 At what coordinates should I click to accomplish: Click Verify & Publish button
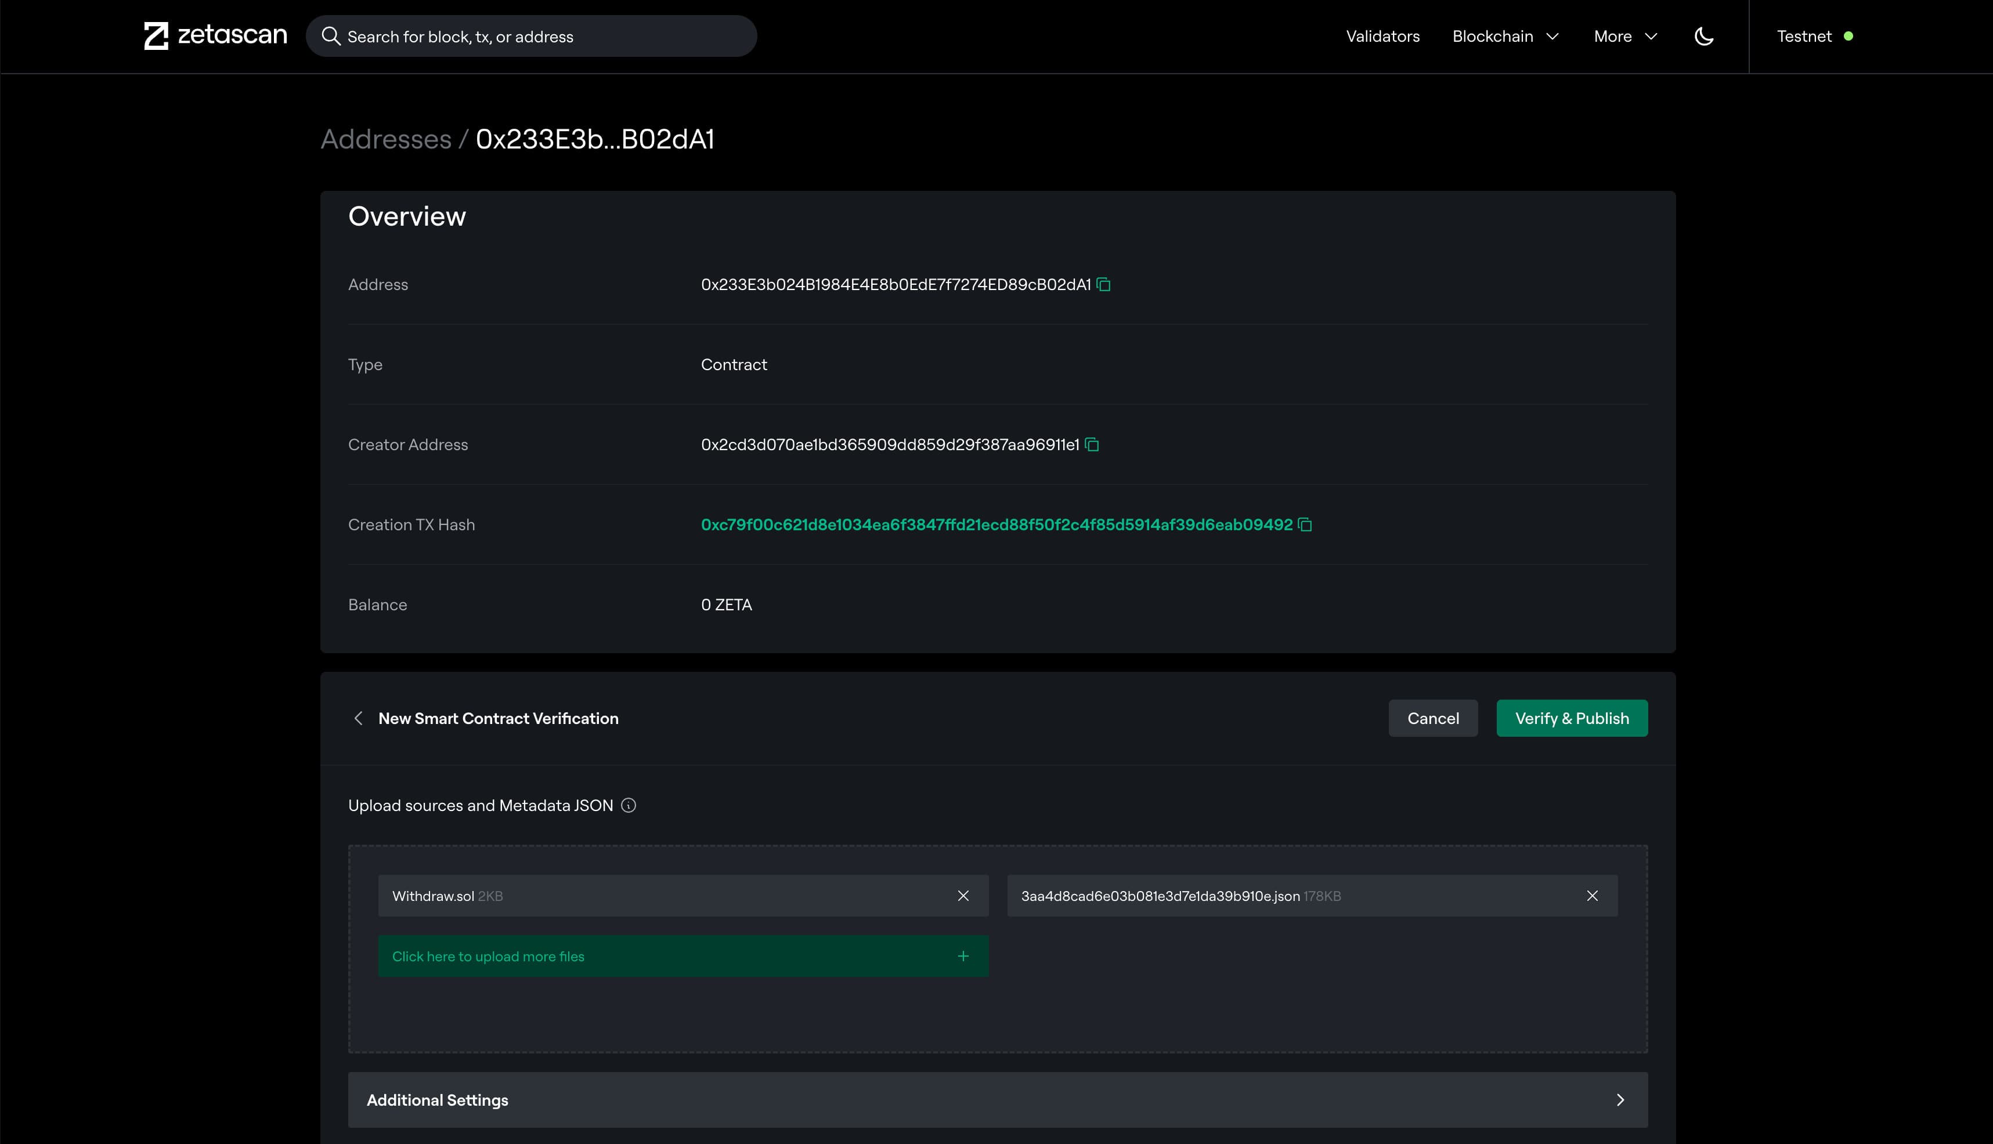coord(1572,717)
